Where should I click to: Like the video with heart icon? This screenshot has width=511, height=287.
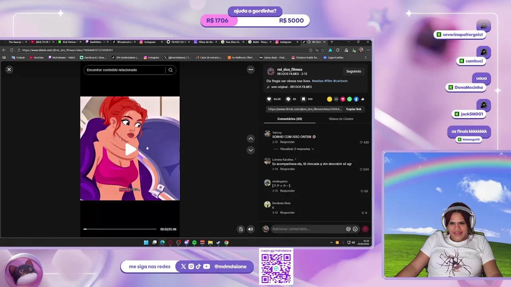[269, 99]
